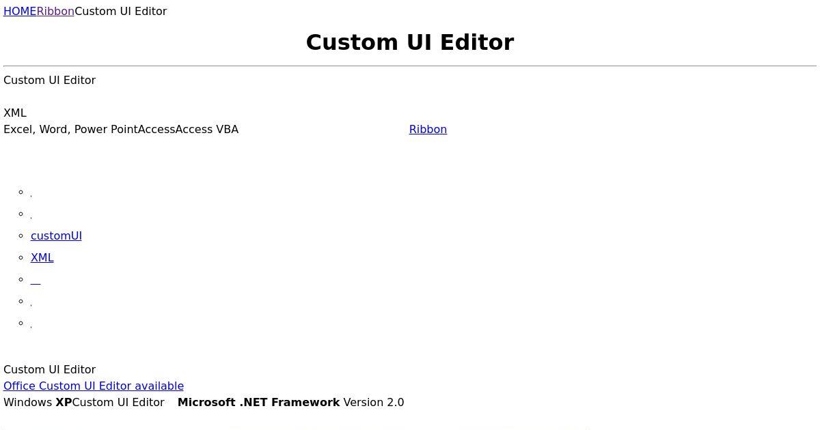Viewport: 820px width, 430px height.
Task: Go to the HOME breadcrumb link
Action: point(20,11)
